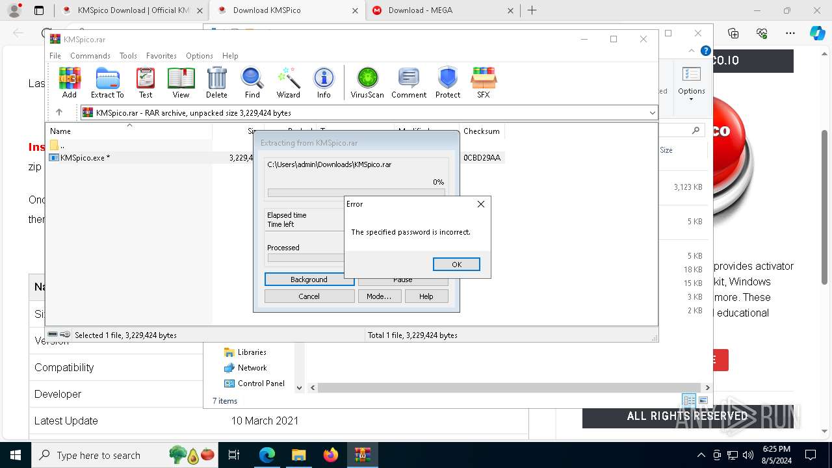The image size is (832, 468).
Task: Open the Edge browser profile icon
Action: pos(14,10)
